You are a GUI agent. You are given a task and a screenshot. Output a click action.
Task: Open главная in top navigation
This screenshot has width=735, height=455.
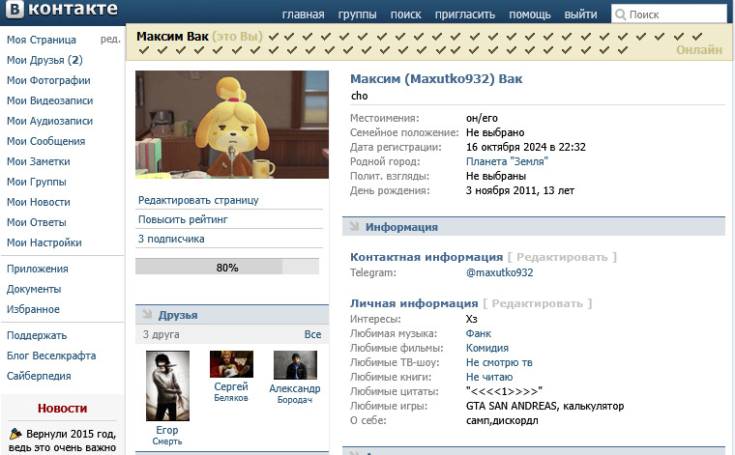pyautogui.click(x=303, y=14)
